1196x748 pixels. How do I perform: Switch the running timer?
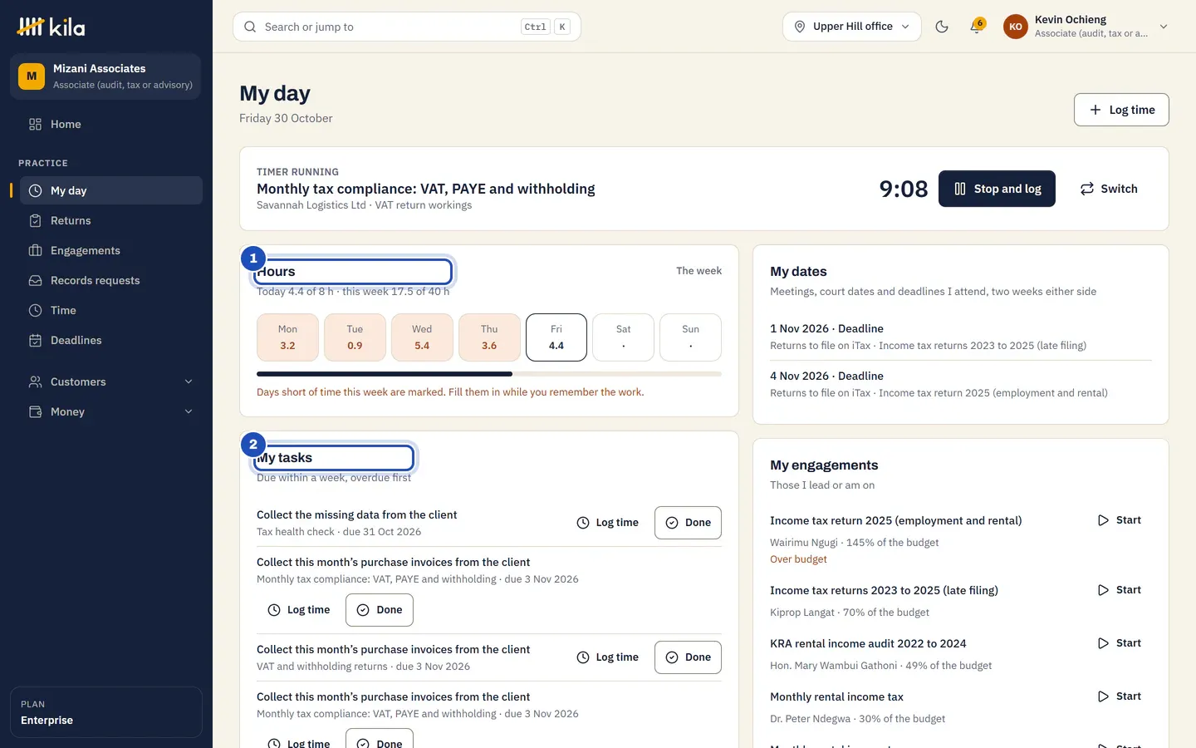[1109, 189]
